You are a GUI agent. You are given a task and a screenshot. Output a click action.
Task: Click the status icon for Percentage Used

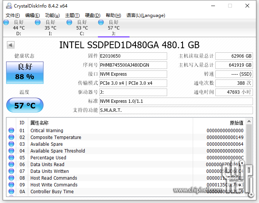coord(11,157)
